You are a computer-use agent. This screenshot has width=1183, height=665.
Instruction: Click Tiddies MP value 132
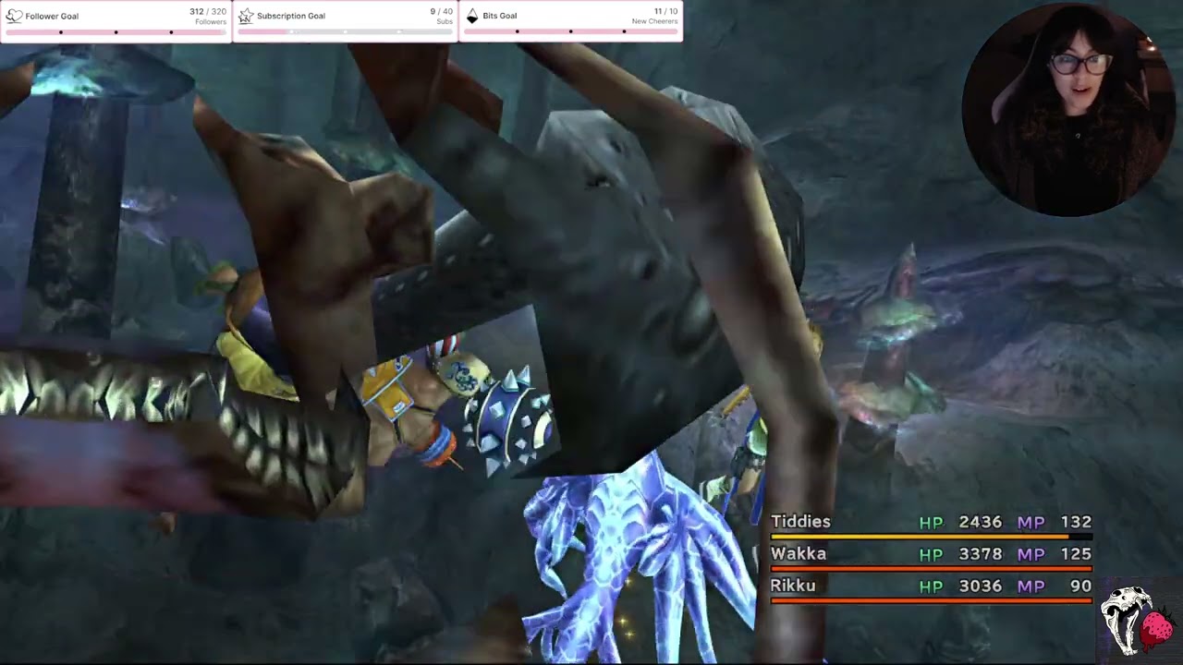pyautogui.click(x=1077, y=522)
